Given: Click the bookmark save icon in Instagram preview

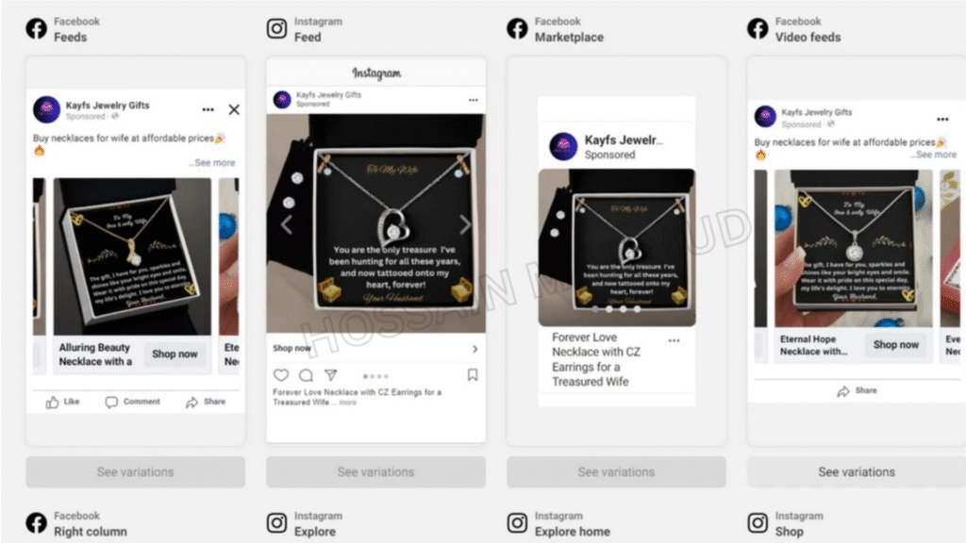Looking at the screenshot, I should click(473, 375).
